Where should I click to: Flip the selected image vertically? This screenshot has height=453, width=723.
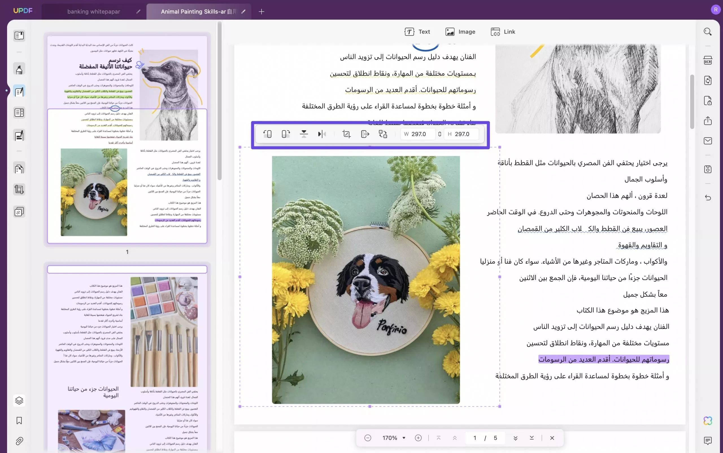click(x=304, y=134)
